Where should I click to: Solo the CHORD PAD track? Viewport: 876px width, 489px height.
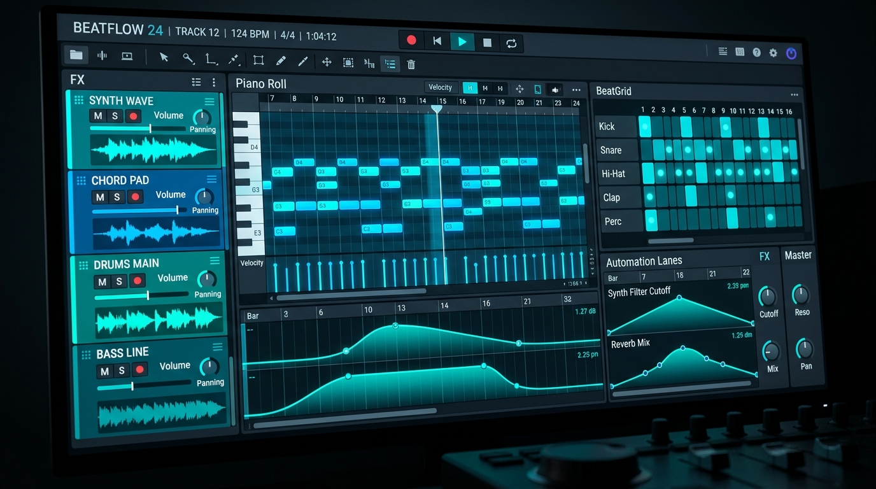tap(117, 197)
